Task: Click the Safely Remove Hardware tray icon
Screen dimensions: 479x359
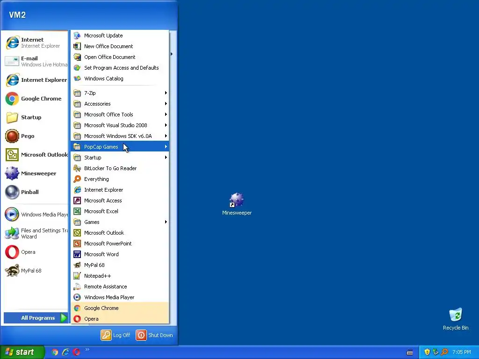Action: 435,352
